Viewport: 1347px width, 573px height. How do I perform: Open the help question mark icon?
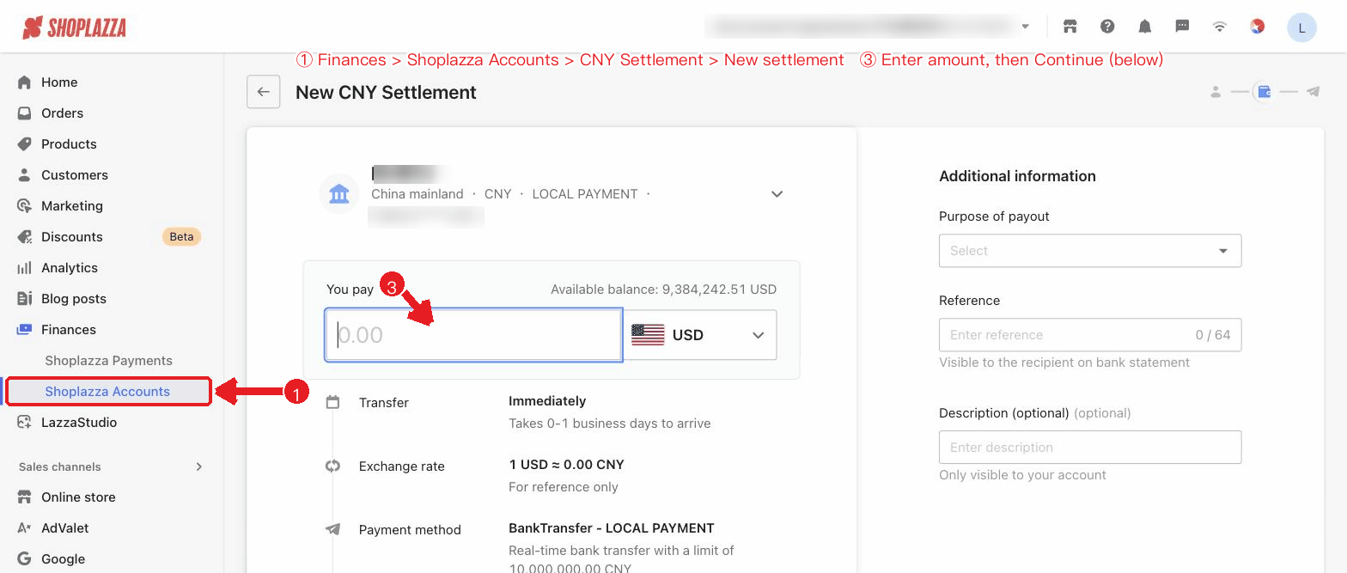tap(1107, 26)
